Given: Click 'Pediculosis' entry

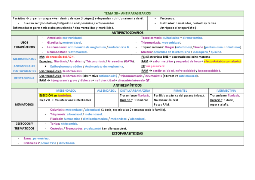Looking at the screenshot, I should [x=31, y=143].
